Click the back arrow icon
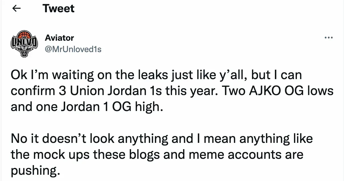This screenshot has width=344, height=181. click(x=17, y=9)
